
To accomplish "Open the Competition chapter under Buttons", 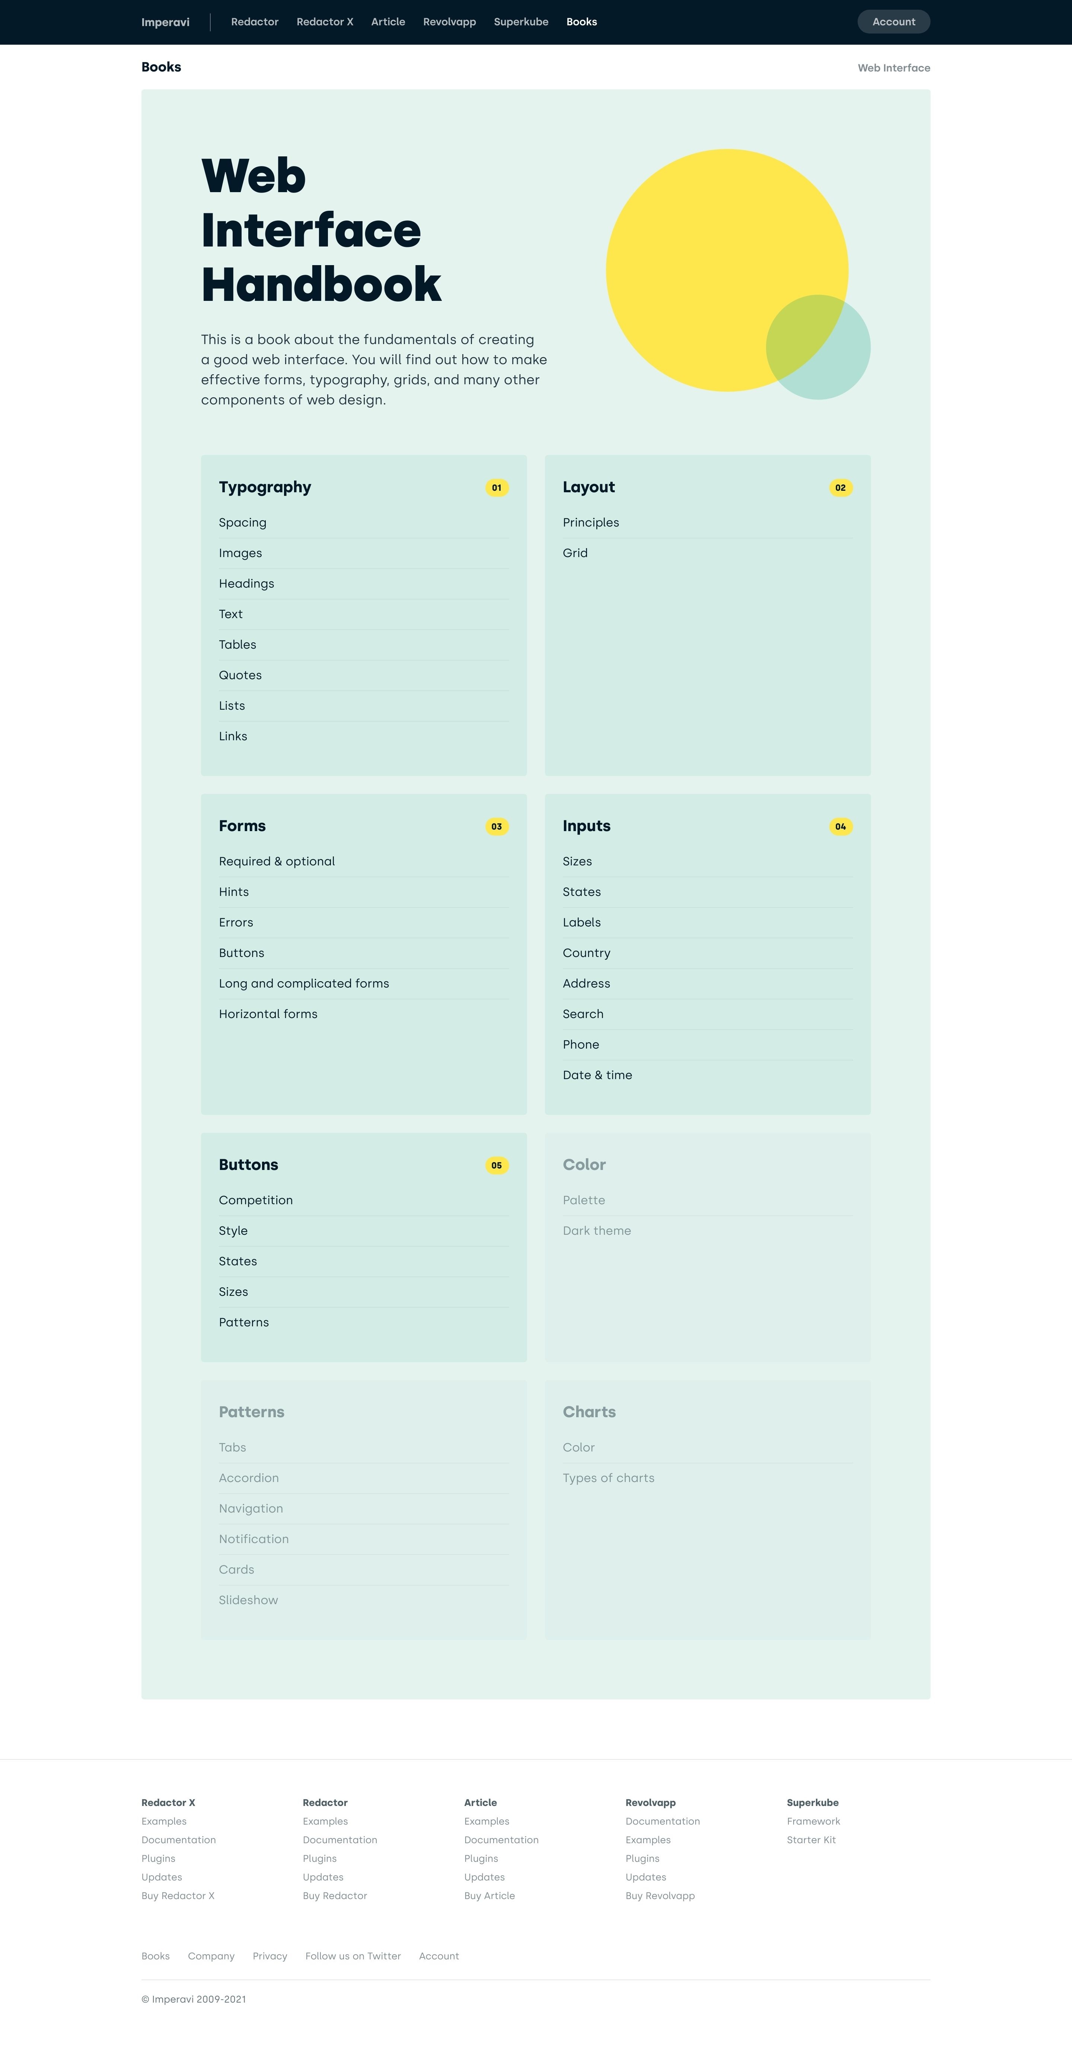I will 255,1200.
